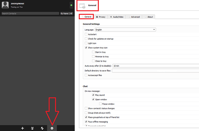
Task: Open the By Name | All filter
Action: tap(66, 14)
